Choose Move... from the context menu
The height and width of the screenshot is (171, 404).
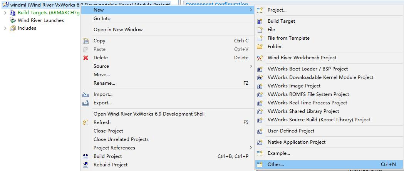pyautogui.click(x=102, y=75)
